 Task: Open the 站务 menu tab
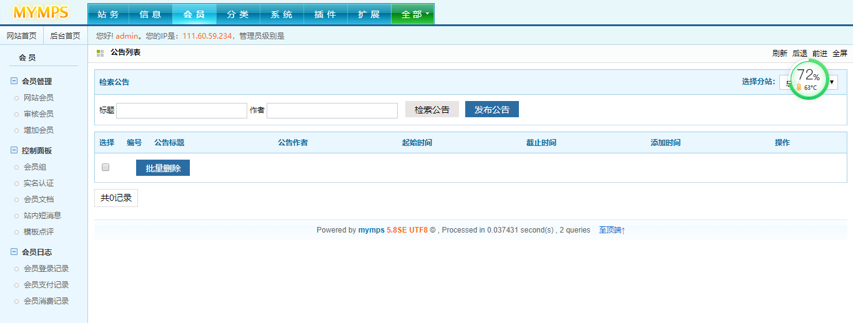coord(108,14)
